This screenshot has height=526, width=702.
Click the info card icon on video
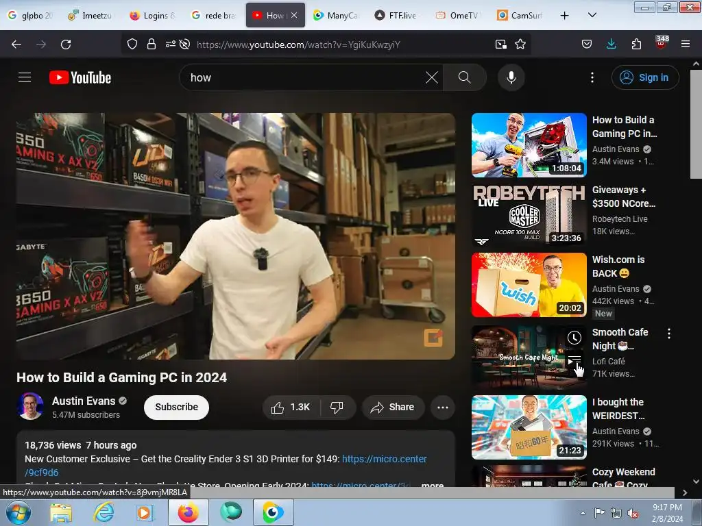point(433,338)
